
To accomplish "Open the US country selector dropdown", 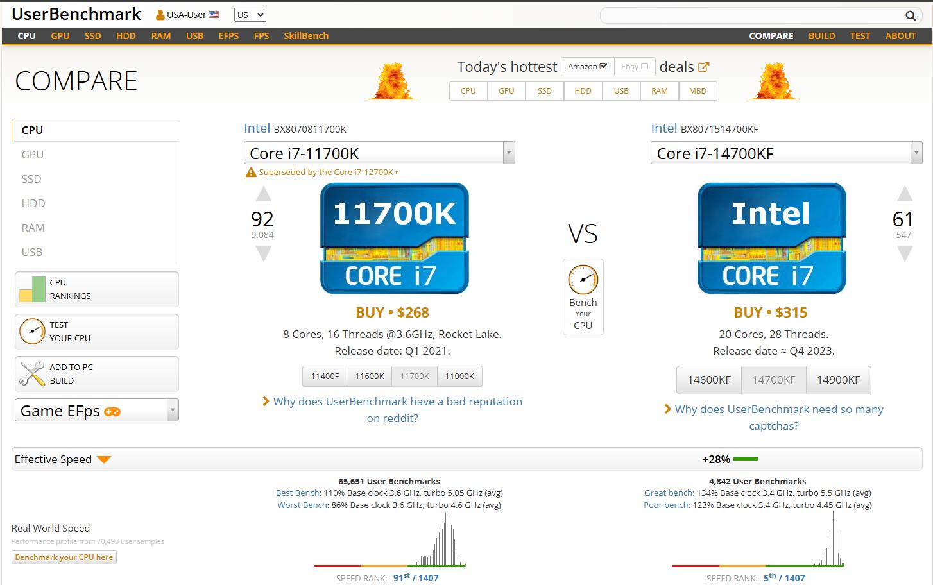I will 250,15.
